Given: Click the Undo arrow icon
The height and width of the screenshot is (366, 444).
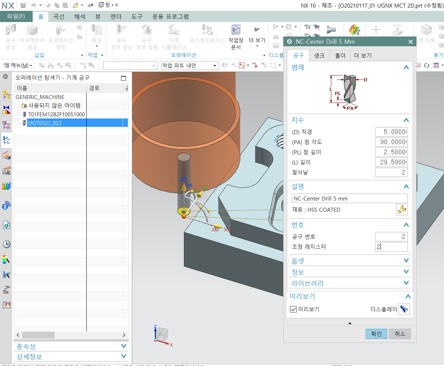Looking at the screenshot, I should 34,5.
